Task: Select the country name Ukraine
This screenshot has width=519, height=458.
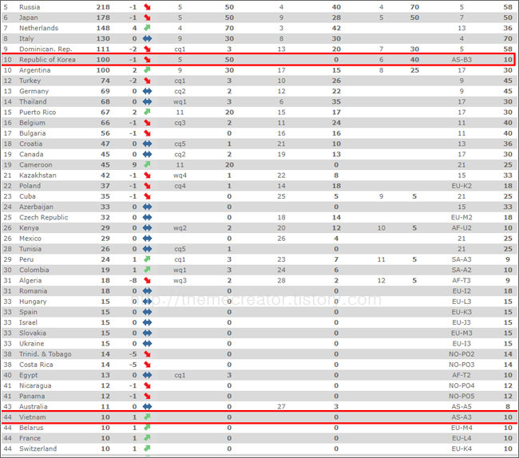Action: [31, 344]
